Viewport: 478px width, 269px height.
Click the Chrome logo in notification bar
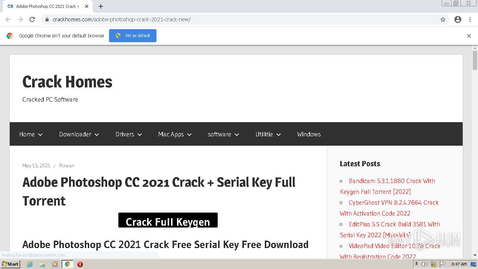tap(10, 36)
